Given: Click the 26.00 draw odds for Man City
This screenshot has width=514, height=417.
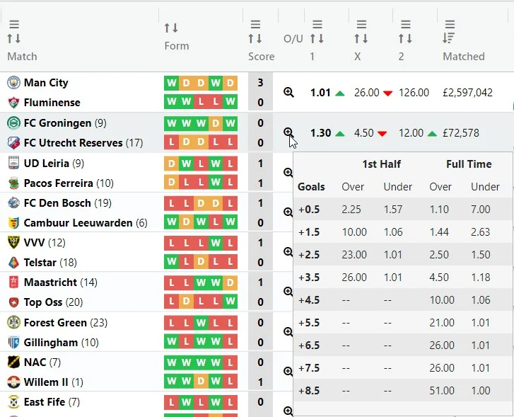Looking at the screenshot, I should pyautogui.click(x=366, y=93).
